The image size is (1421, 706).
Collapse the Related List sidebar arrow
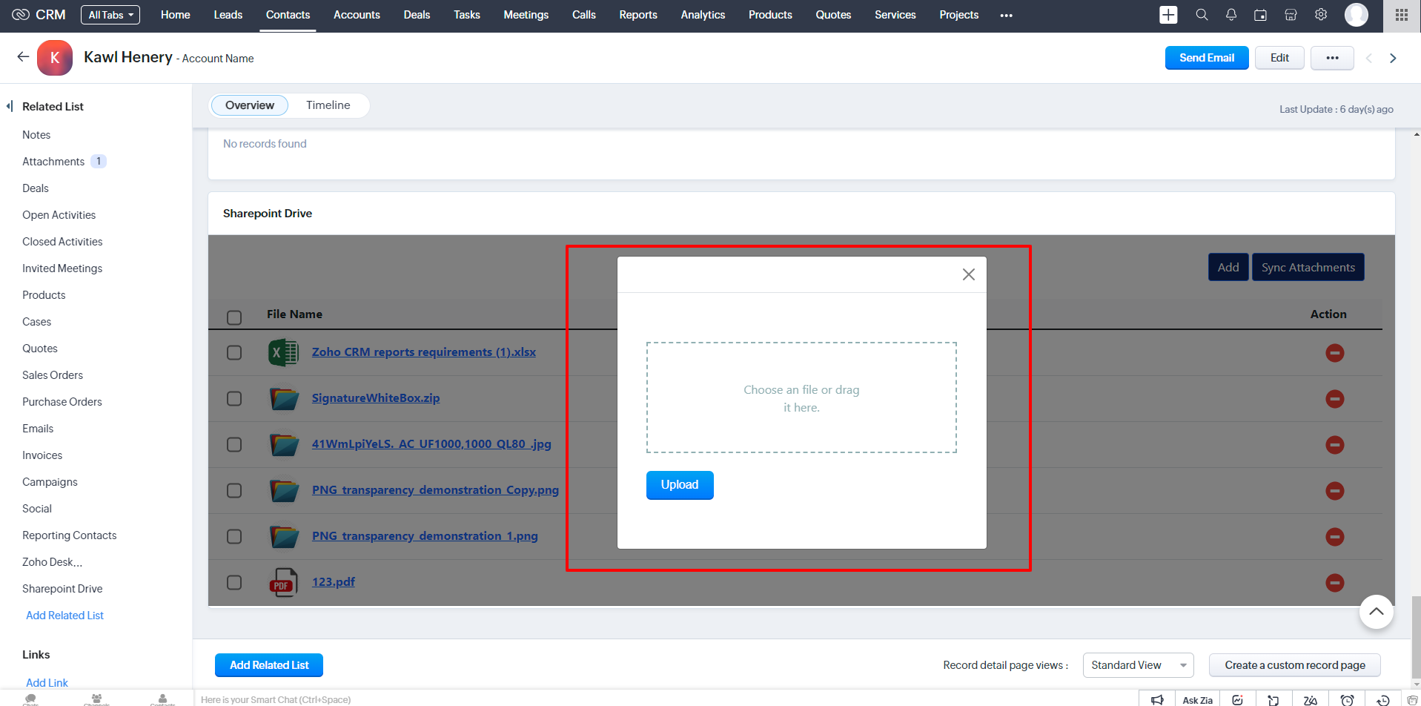point(10,106)
